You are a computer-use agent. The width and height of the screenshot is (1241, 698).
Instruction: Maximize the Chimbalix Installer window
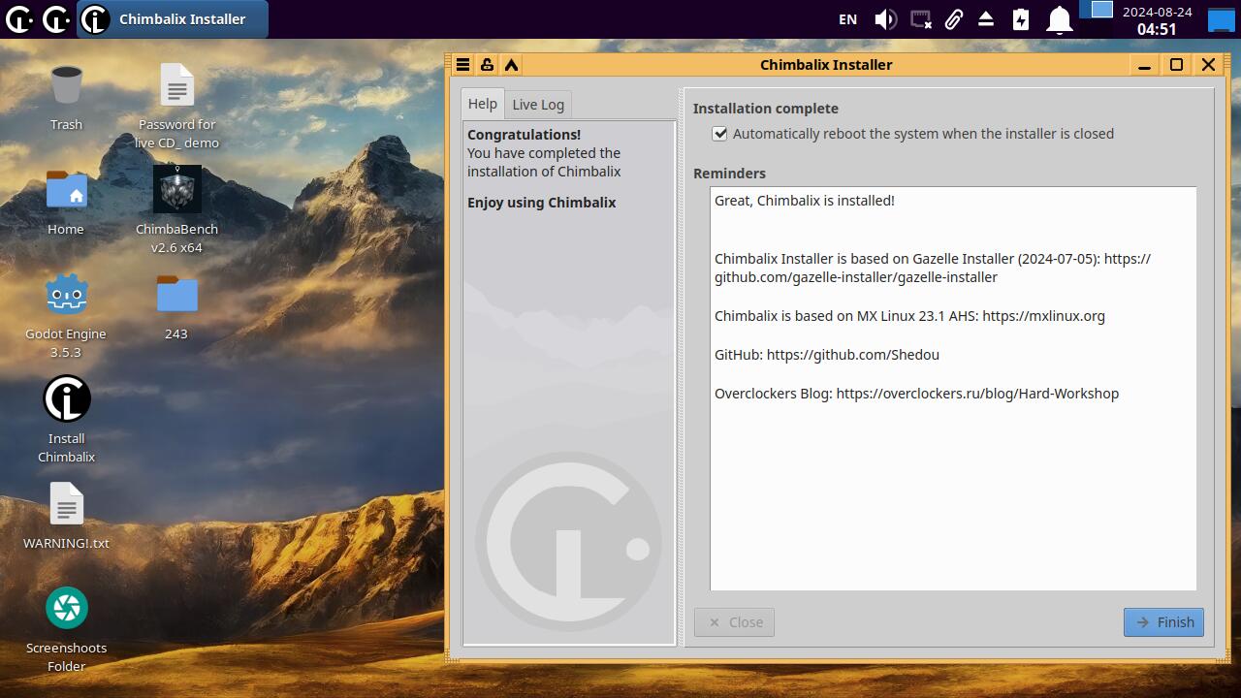1176,65
